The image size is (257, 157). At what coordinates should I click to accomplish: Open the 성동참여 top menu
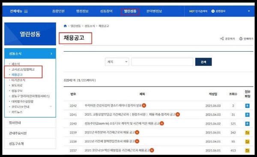[106, 11]
